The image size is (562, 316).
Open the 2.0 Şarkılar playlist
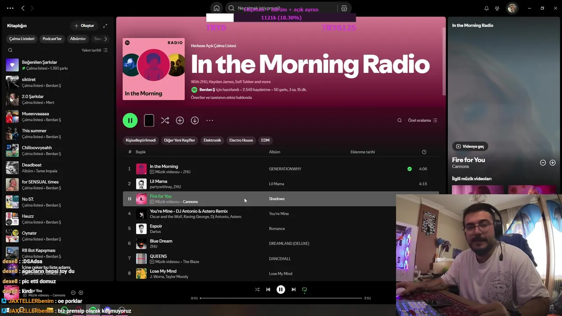(x=57, y=99)
